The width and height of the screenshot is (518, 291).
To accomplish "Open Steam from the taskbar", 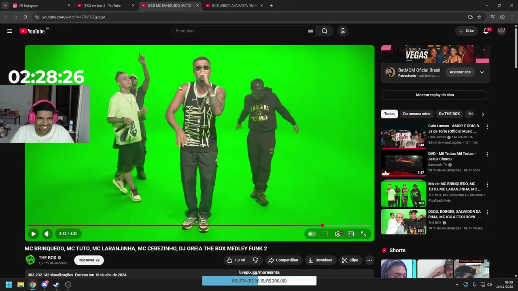I will click(56, 285).
